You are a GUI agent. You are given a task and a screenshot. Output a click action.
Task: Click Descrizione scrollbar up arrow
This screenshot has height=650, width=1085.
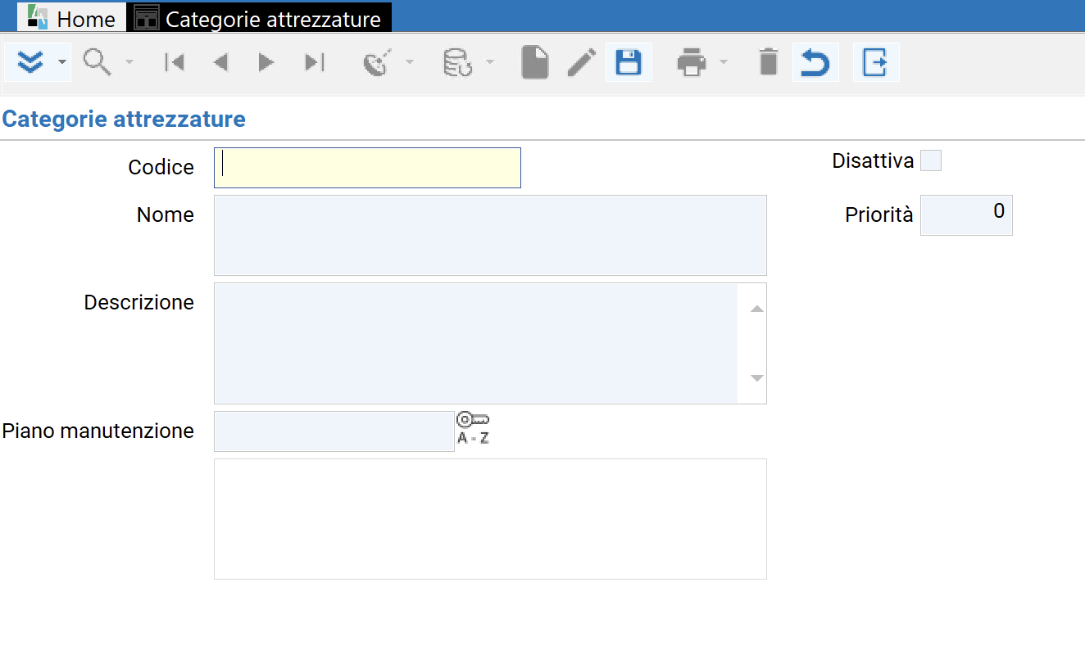click(757, 309)
